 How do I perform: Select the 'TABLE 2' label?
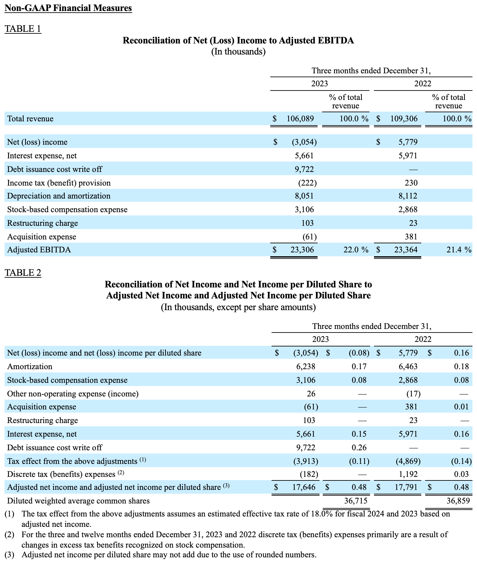[23, 273]
